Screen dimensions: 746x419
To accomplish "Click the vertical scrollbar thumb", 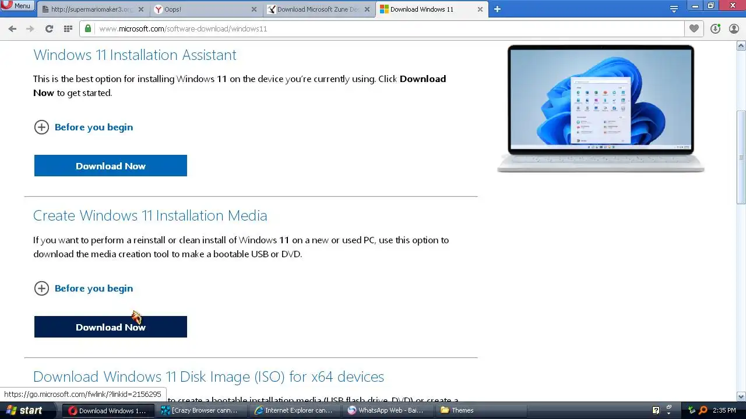I will (741, 157).
